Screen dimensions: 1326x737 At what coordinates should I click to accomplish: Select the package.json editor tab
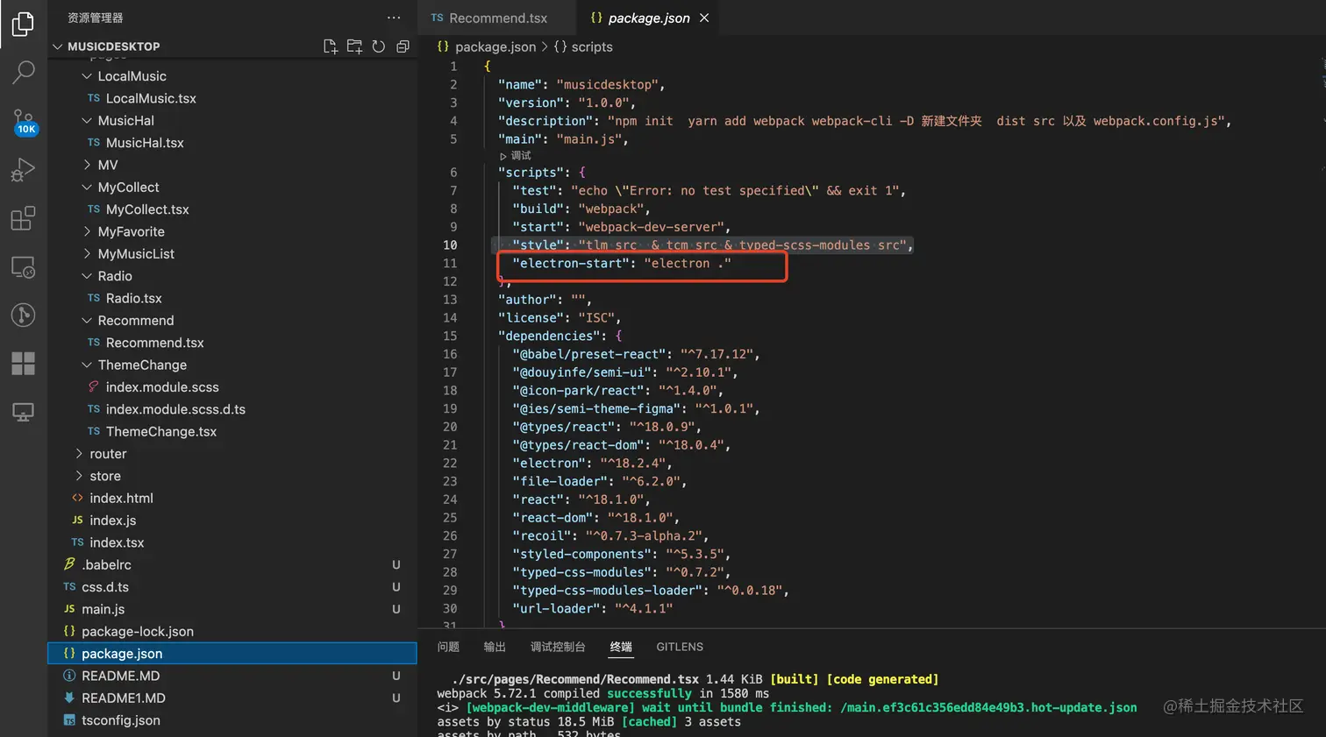(649, 18)
